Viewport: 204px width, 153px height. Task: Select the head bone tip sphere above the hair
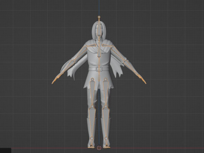[x=99, y=17]
